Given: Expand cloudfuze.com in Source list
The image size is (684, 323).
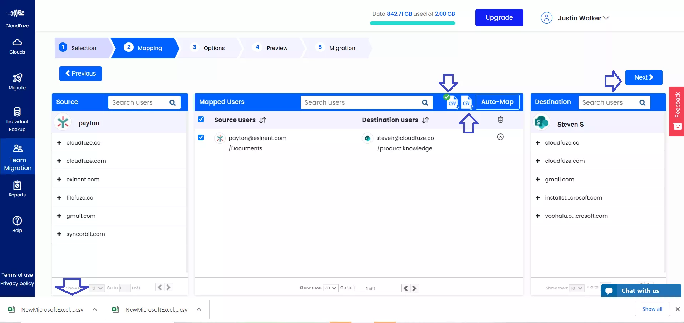Looking at the screenshot, I should tap(59, 161).
